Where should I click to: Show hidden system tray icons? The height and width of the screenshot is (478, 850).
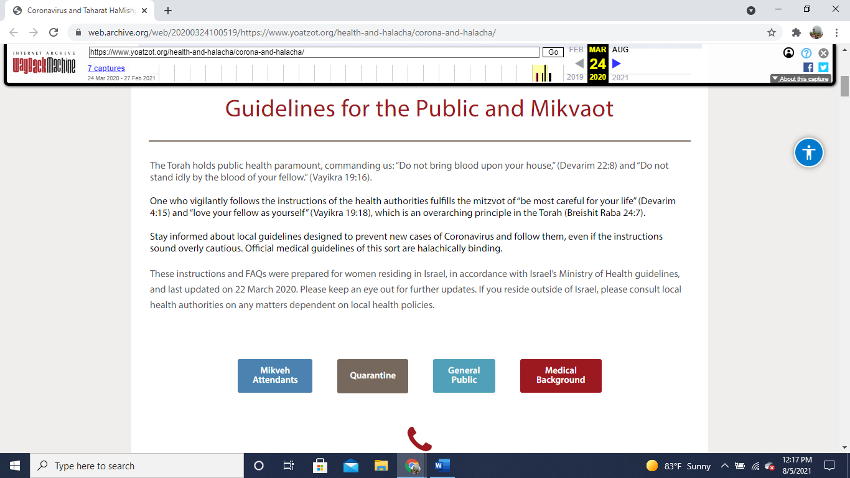(x=724, y=466)
